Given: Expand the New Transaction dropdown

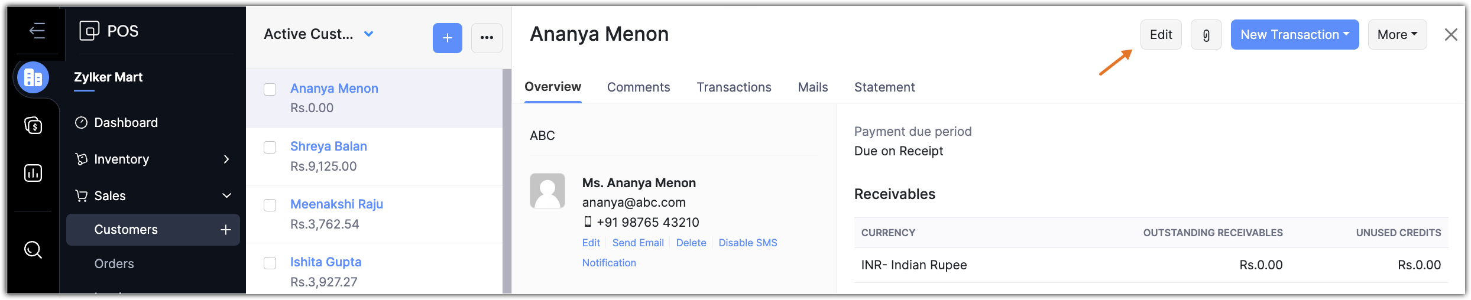Looking at the screenshot, I should coord(1294,35).
